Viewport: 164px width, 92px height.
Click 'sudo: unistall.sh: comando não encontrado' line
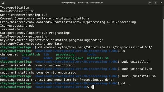pos(37,65)
